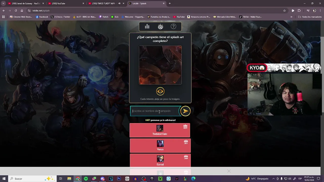Open the notification center icon
Viewport: 324px width, 182px height.
[x=319, y=179]
